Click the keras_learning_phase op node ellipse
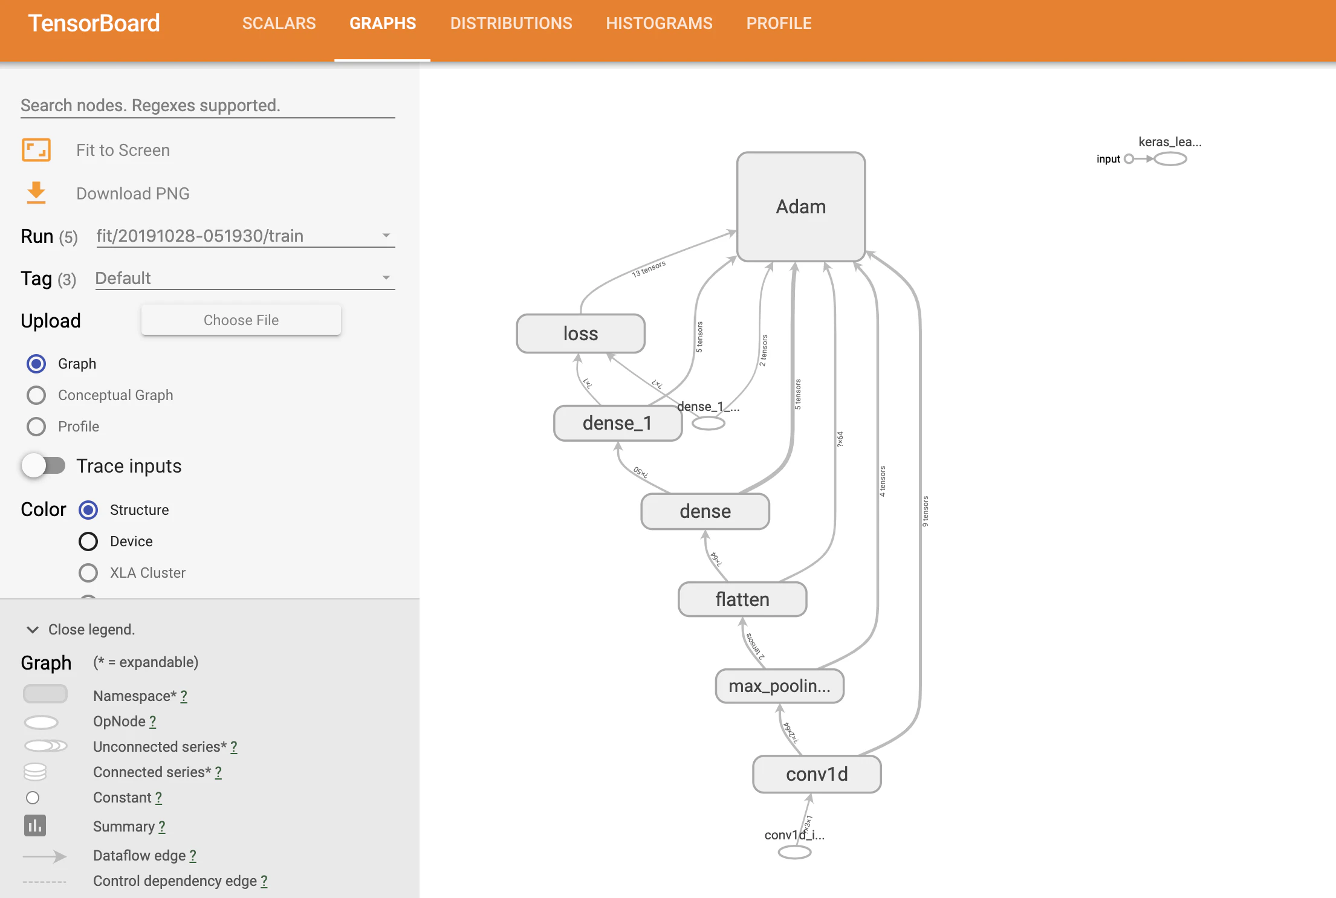Viewport: 1336px width, 898px height. [x=1170, y=159]
